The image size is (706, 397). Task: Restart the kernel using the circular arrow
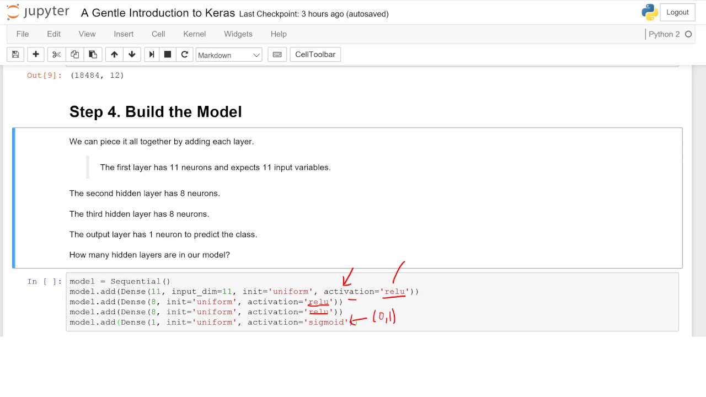pos(185,55)
